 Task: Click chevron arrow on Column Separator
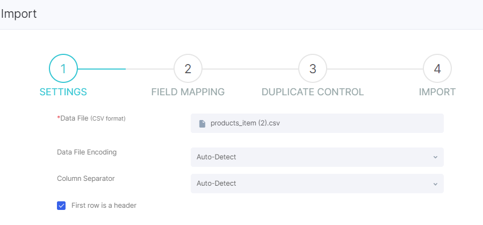click(435, 184)
